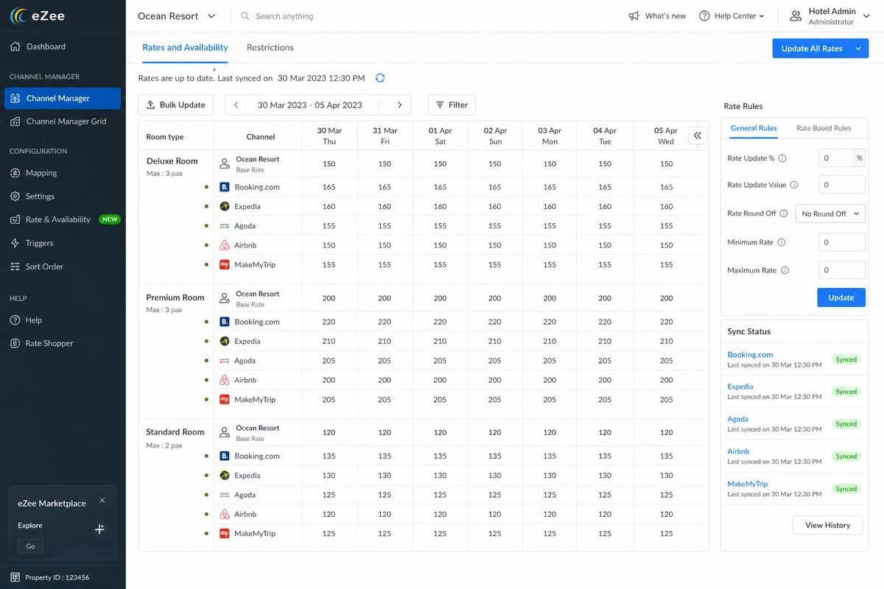
Task: Click info icon beside Maximum Rate
Action: (x=785, y=270)
